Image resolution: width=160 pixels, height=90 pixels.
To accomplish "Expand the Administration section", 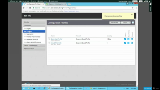I will pyautogui.click(x=34, y=49).
